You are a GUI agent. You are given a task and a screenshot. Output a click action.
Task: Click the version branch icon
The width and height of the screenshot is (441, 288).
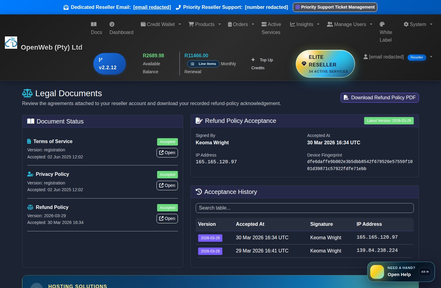pos(100,60)
